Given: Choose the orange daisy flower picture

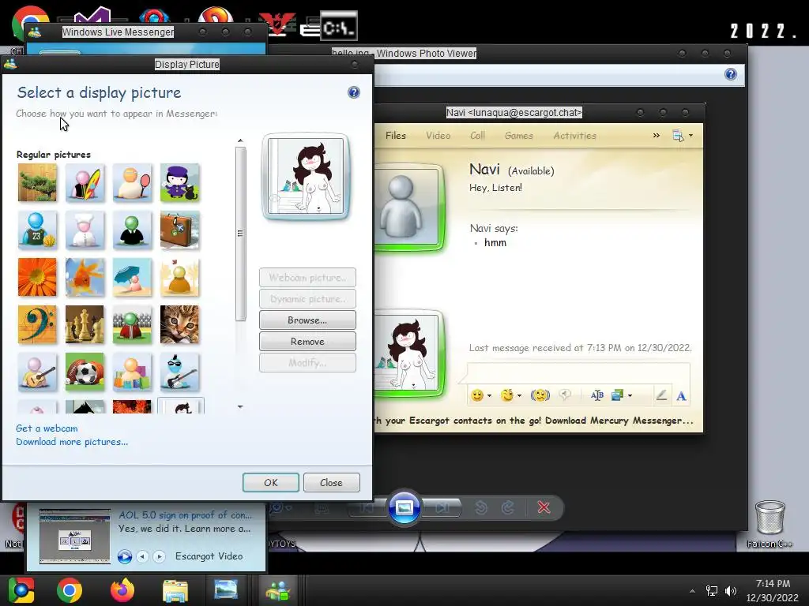Looking at the screenshot, I should coord(37,277).
